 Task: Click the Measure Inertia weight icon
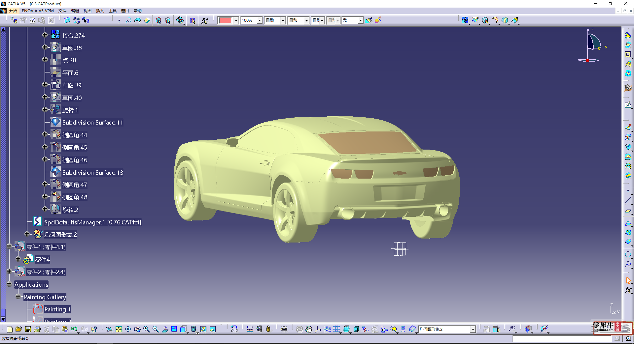pyautogui.click(x=268, y=329)
